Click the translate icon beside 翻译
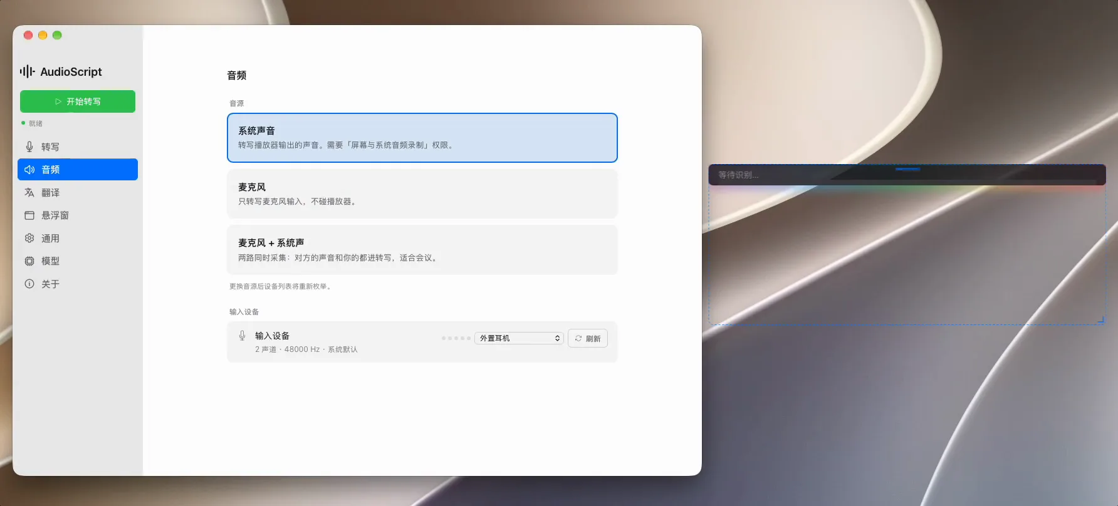The height and width of the screenshot is (506, 1118). 29,192
